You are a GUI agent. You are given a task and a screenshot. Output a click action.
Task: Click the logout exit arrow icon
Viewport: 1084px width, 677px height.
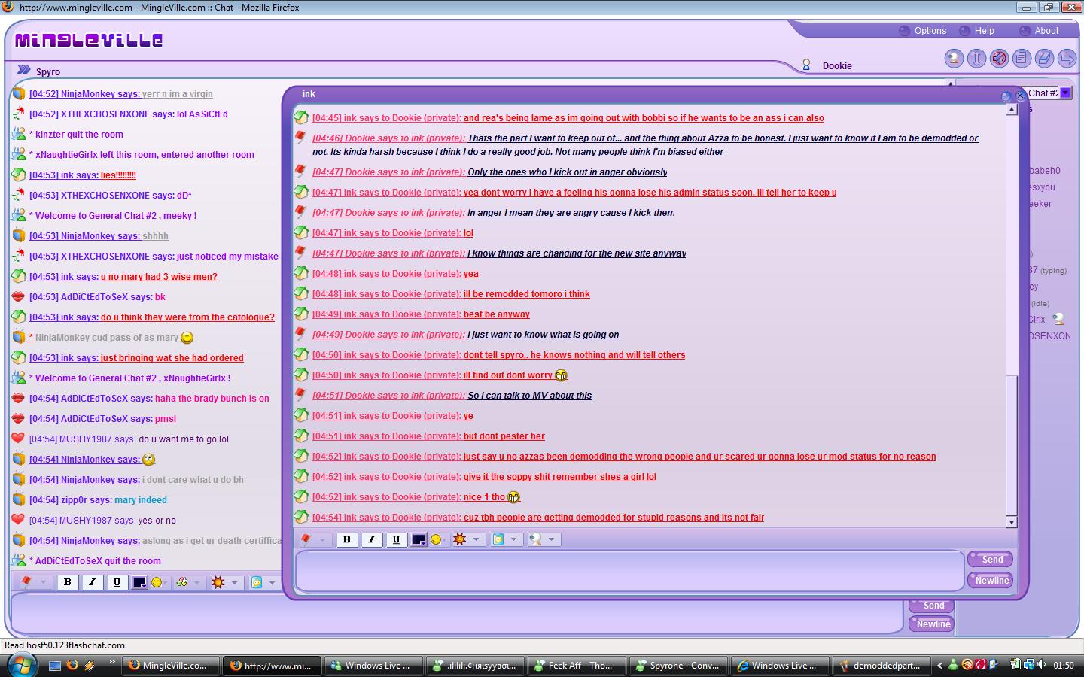pos(1067,58)
